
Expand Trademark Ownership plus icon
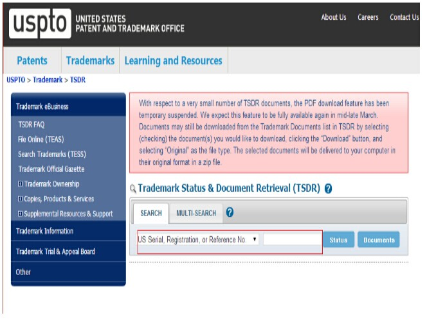20,184
